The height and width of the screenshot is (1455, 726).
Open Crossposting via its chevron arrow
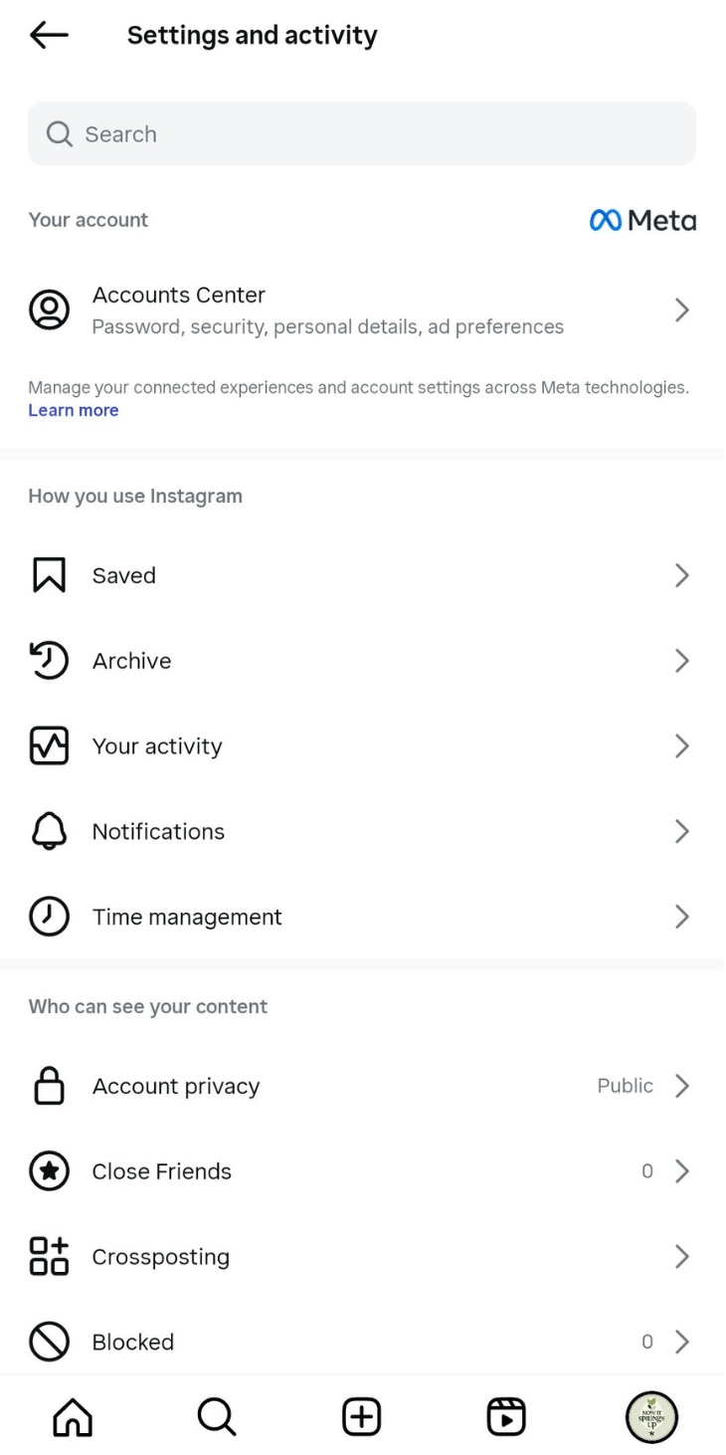click(682, 1257)
